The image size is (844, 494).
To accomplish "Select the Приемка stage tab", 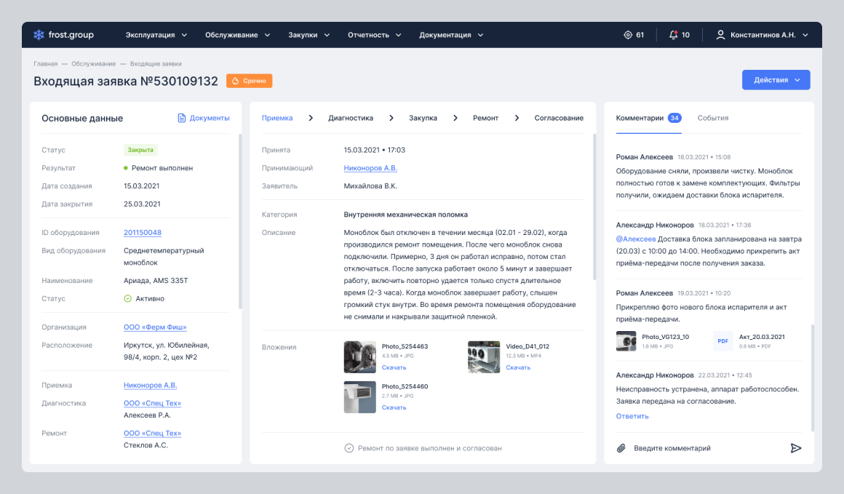I will [277, 118].
